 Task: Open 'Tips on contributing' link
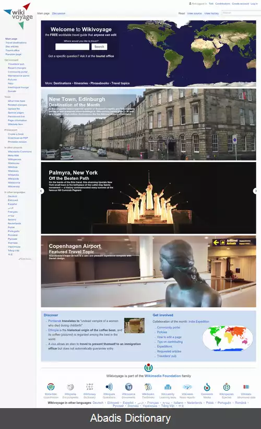[170, 342]
